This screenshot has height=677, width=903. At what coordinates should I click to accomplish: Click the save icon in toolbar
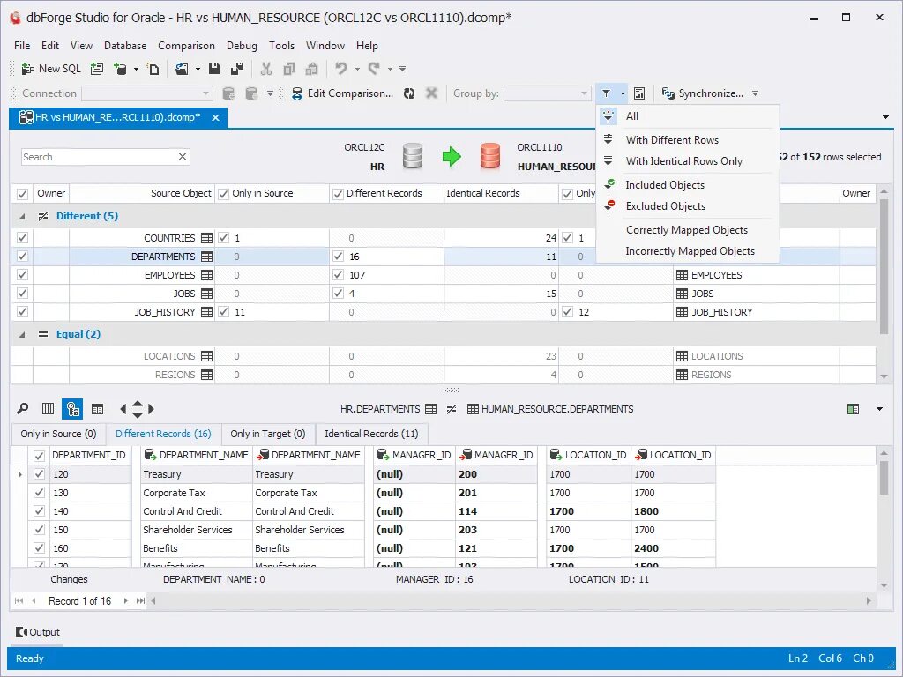[x=214, y=69]
